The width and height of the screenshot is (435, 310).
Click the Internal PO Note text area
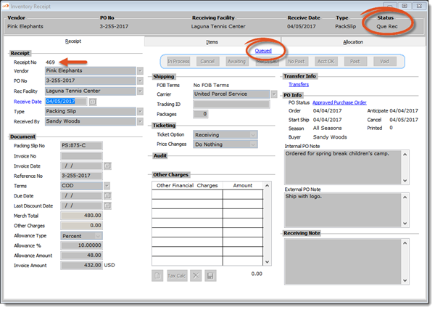click(343, 167)
